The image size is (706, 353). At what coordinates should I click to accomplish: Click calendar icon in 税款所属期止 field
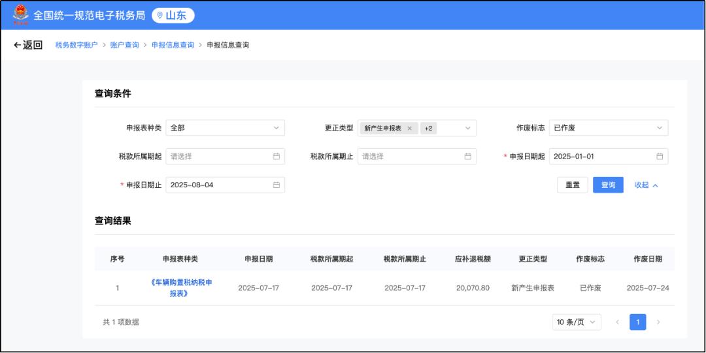tap(467, 157)
